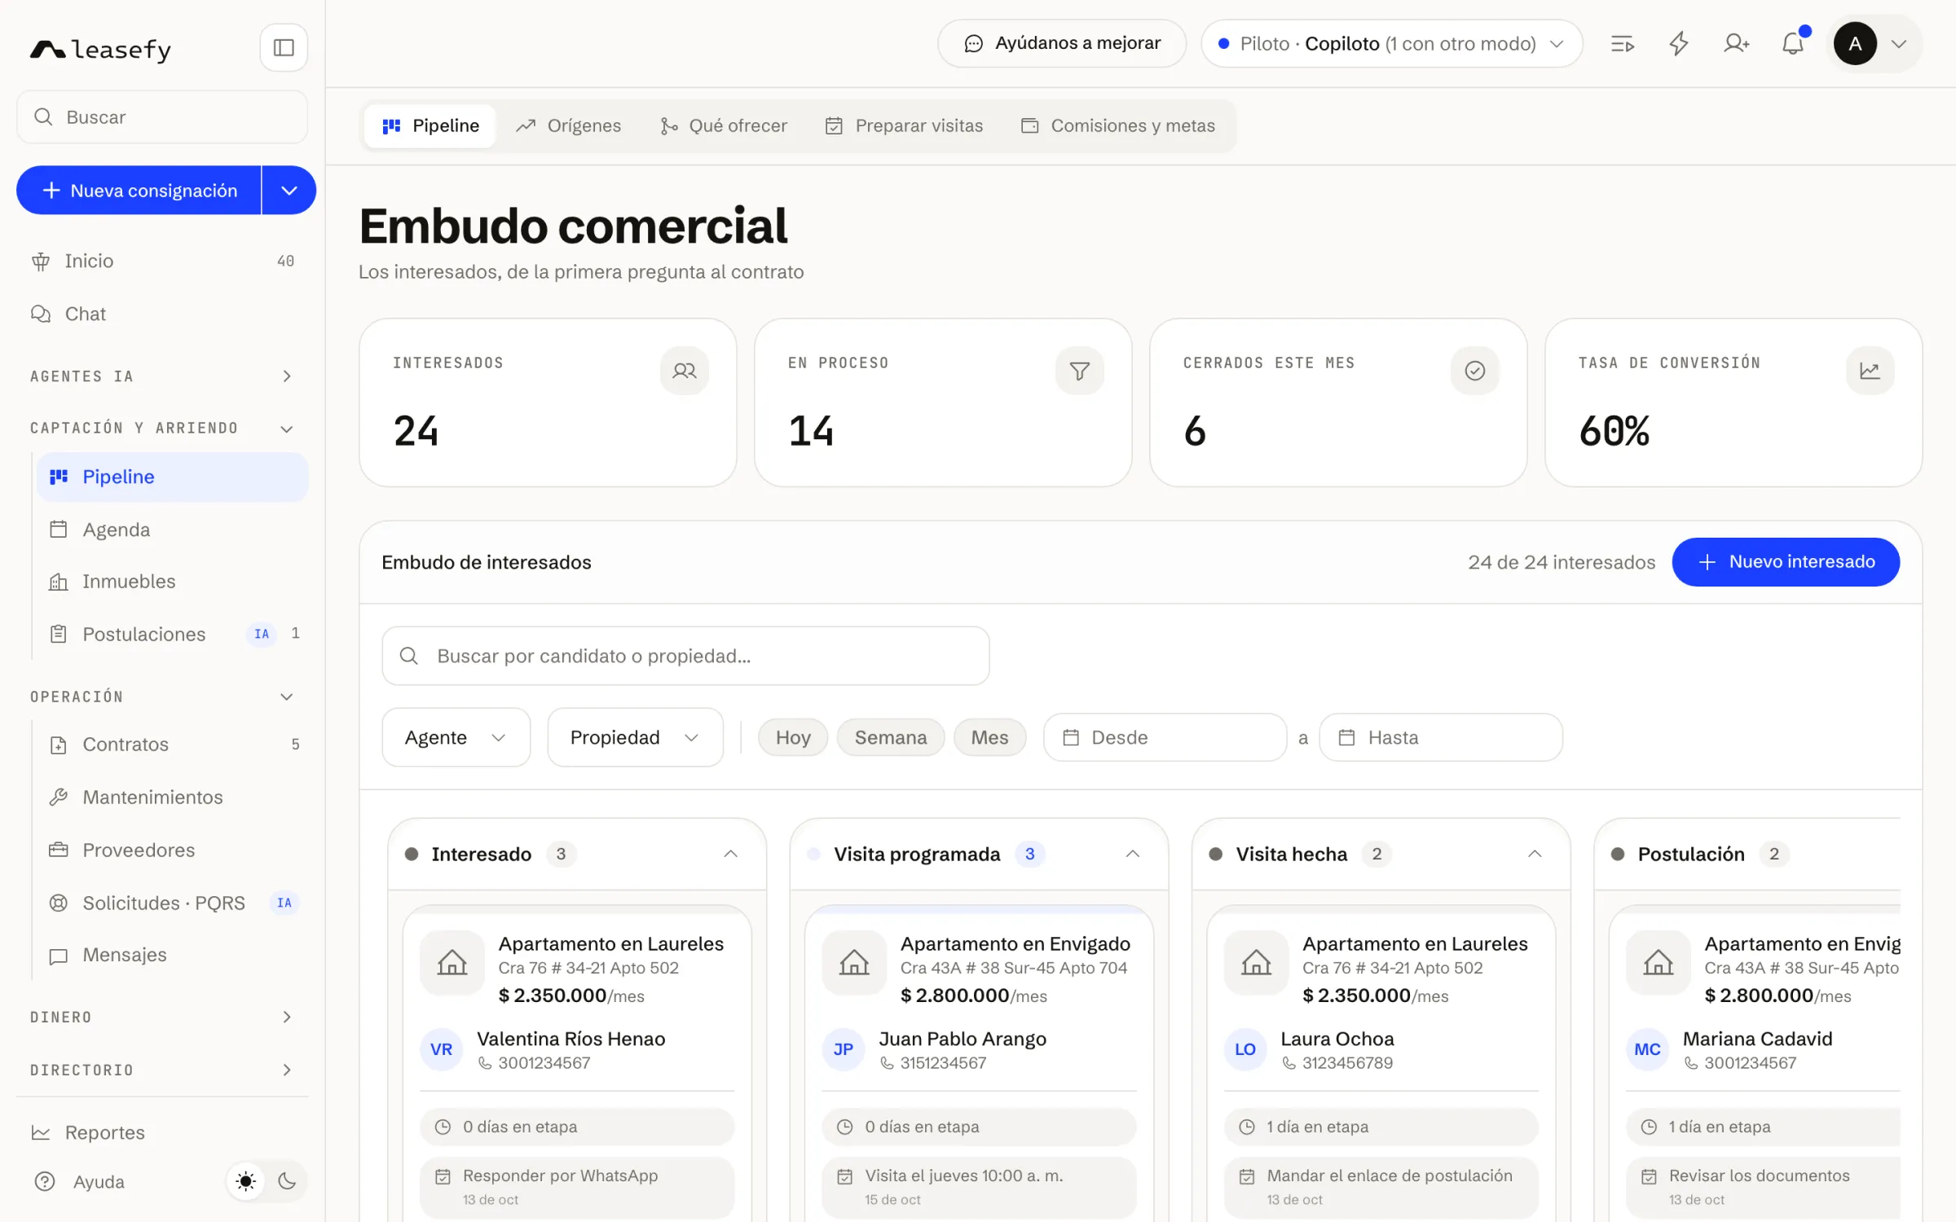The height and width of the screenshot is (1222, 1956).
Task: Open Postulaciones in the sidebar
Action: point(172,634)
